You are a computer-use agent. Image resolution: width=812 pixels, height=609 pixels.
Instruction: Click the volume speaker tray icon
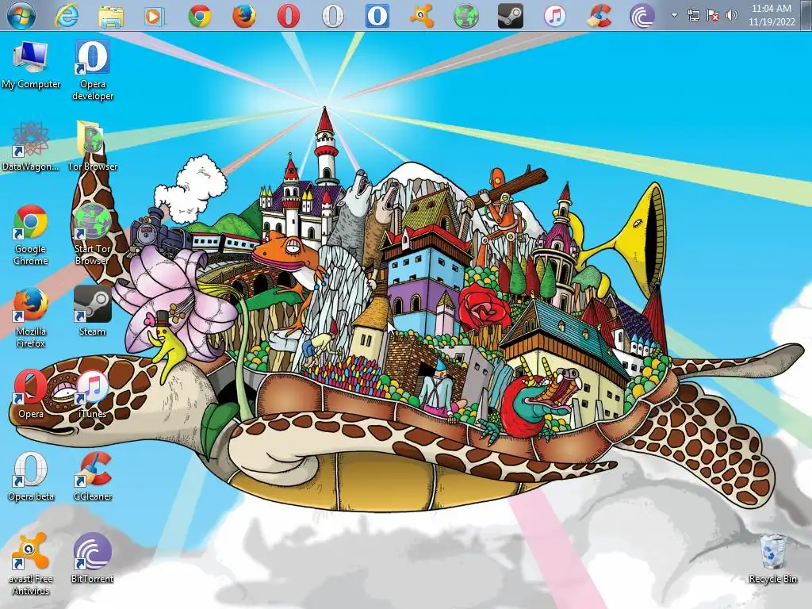[x=732, y=15]
